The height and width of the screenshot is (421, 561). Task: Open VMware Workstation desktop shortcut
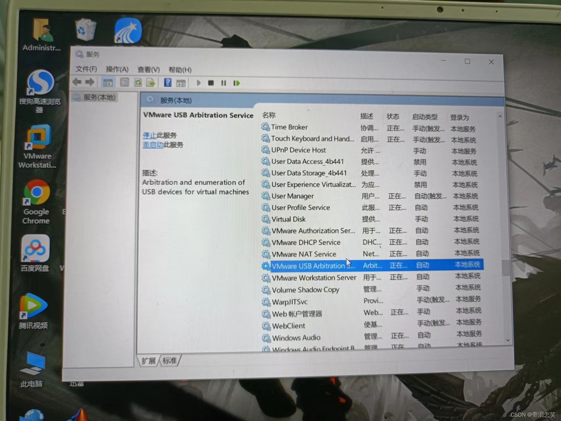point(38,147)
